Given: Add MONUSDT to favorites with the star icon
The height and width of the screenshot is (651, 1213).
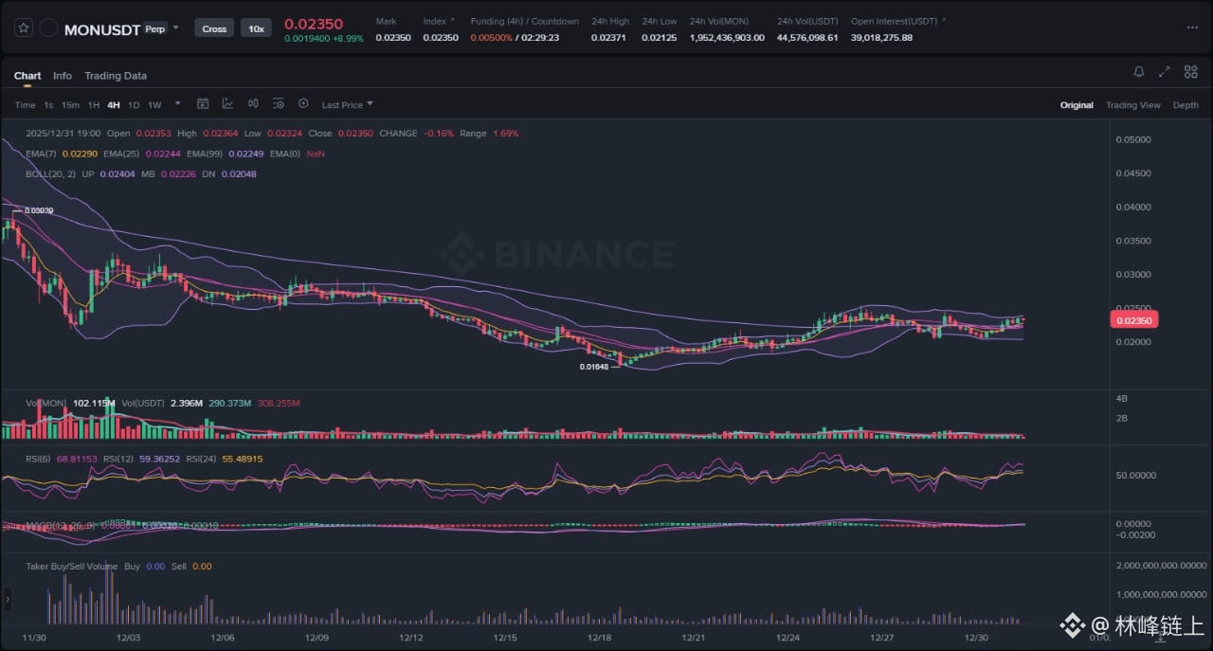Looking at the screenshot, I should point(24,28).
